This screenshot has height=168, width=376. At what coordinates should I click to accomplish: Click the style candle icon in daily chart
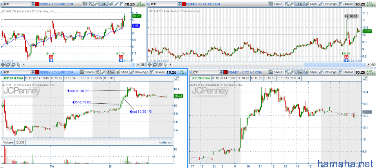point(112,4)
